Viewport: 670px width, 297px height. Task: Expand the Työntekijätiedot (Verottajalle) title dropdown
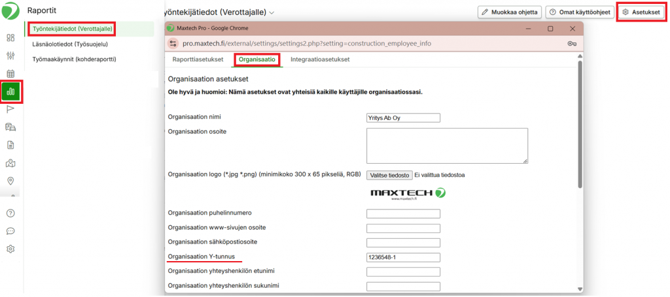point(271,12)
